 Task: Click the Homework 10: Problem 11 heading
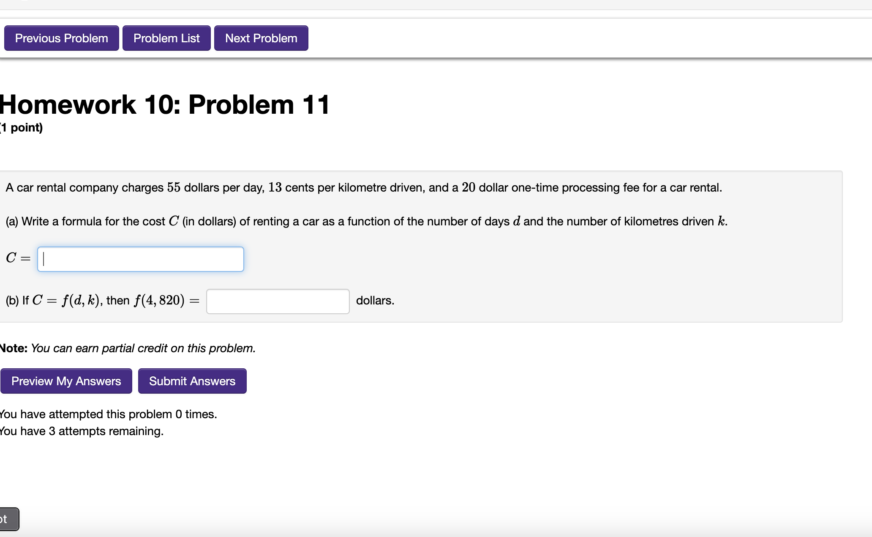(165, 105)
